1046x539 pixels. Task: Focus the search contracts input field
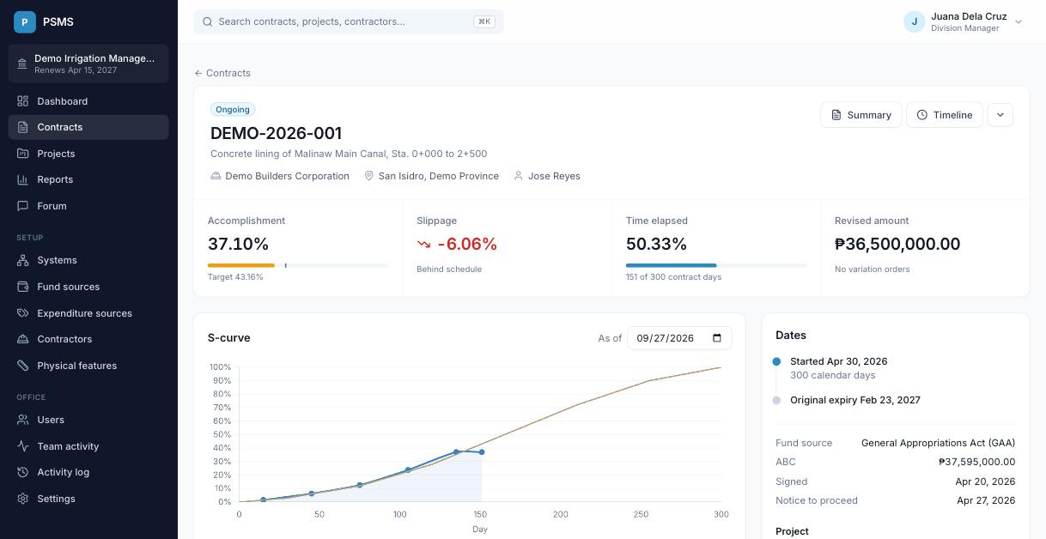click(x=349, y=21)
